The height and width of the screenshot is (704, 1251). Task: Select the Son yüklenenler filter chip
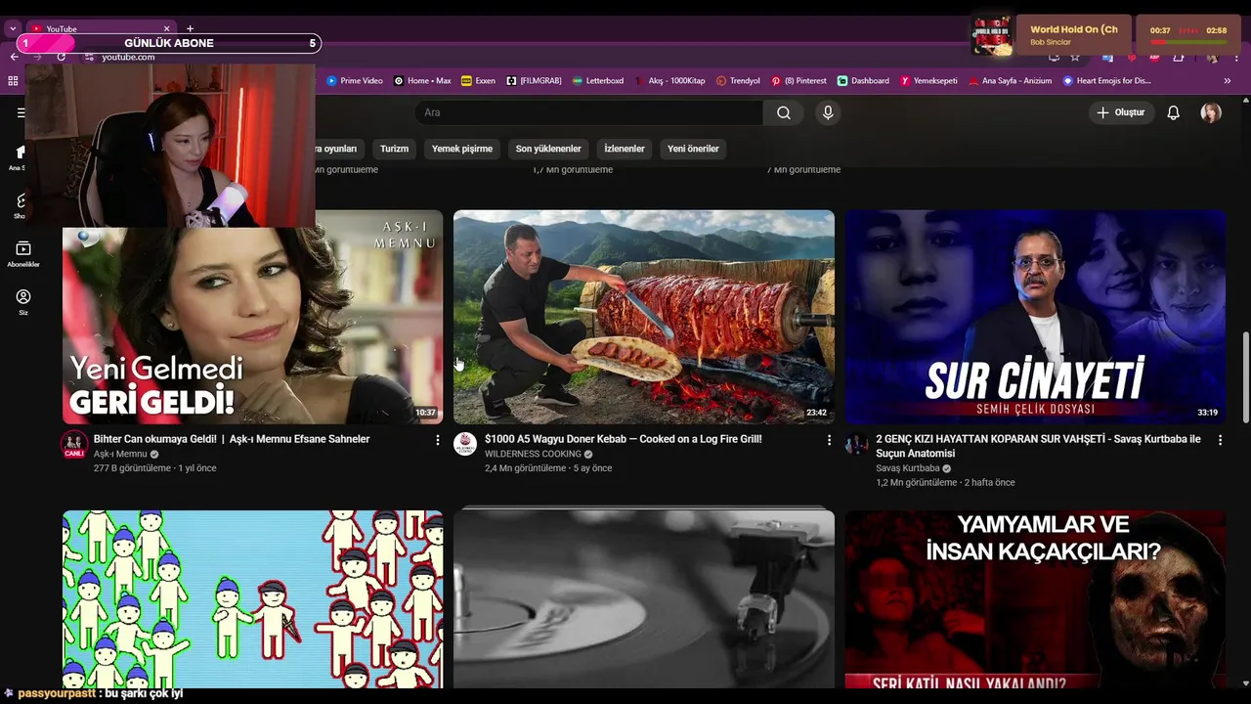[x=548, y=149]
